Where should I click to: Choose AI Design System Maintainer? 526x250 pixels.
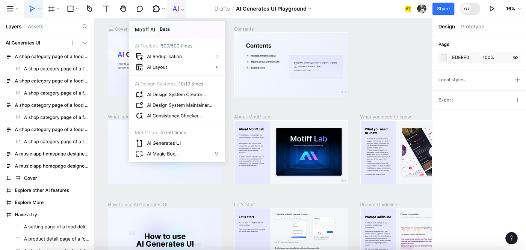coord(177,105)
